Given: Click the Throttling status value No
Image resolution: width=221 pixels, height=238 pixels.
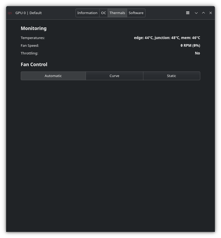Looking at the screenshot, I should click(197, 53).
